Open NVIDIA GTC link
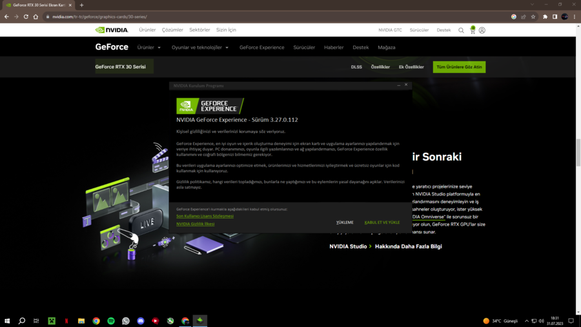 click(x=390, y=30)
